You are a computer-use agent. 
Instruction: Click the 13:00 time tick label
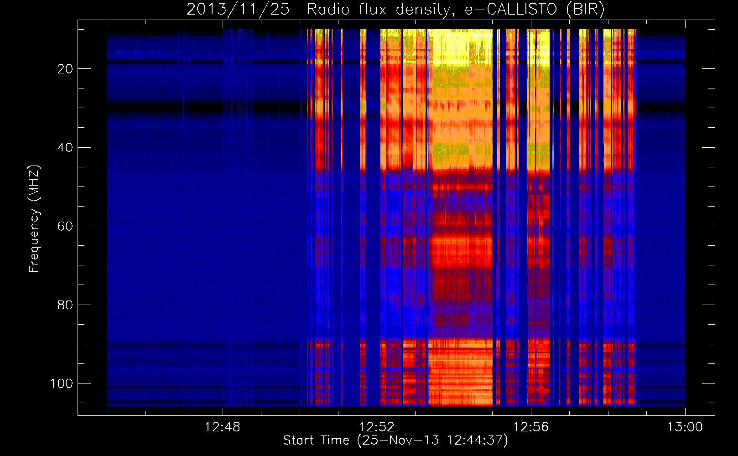coord(685,427)
